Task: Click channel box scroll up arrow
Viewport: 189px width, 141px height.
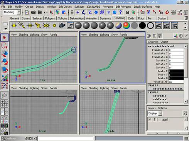Action: pos(186,46)
